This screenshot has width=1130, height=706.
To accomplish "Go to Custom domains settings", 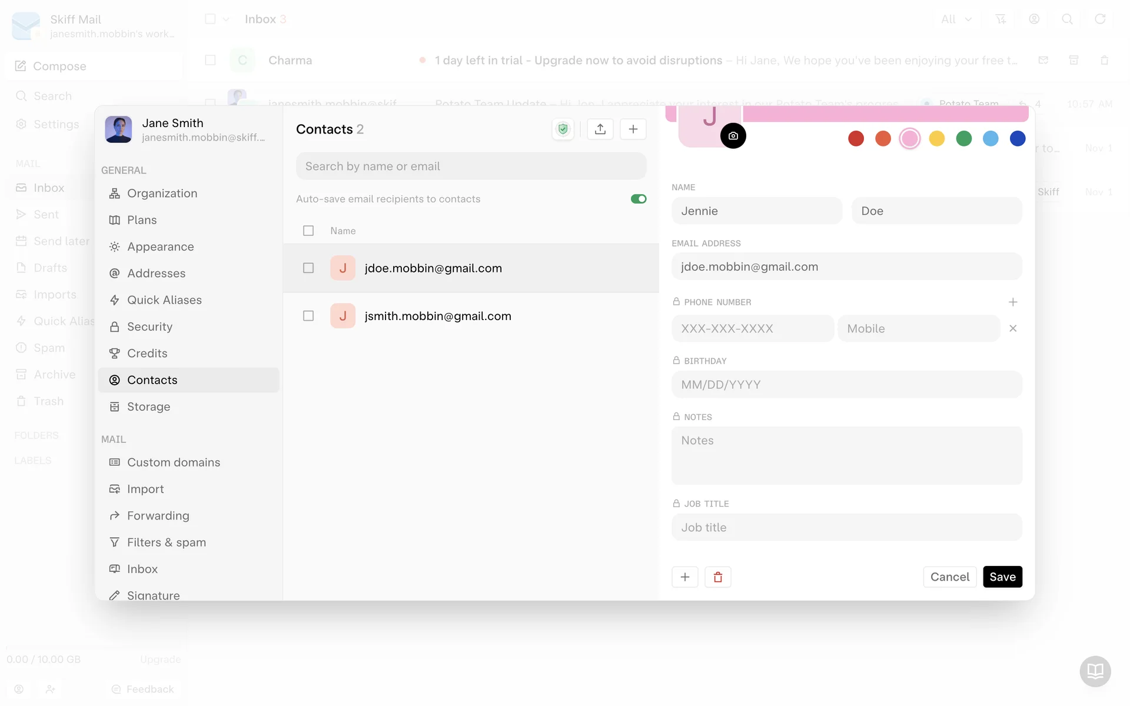I will pos(173,462).
